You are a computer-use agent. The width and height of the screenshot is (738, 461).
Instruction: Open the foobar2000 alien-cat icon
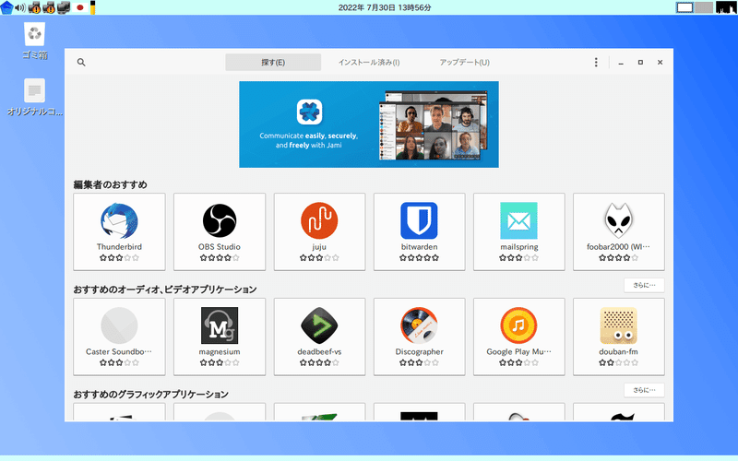(618, 220)
